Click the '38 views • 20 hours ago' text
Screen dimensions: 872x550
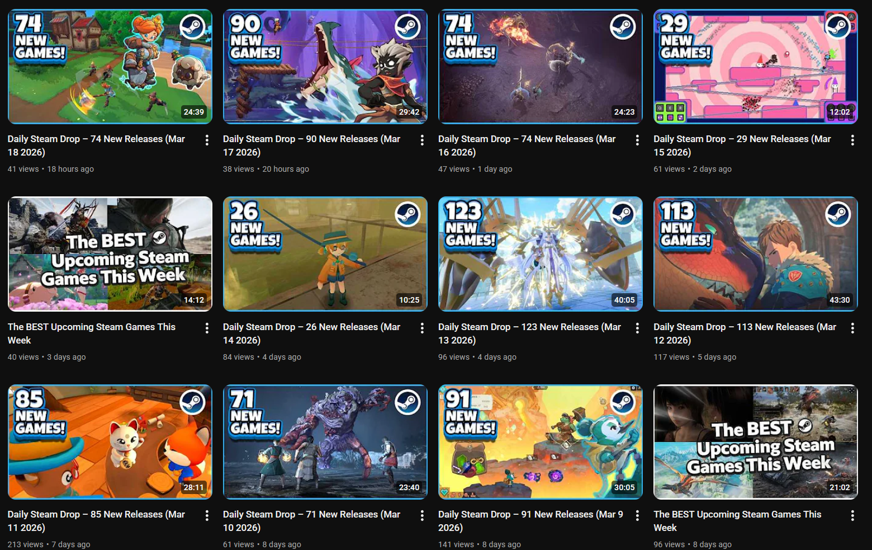click(x=266, y=169)
